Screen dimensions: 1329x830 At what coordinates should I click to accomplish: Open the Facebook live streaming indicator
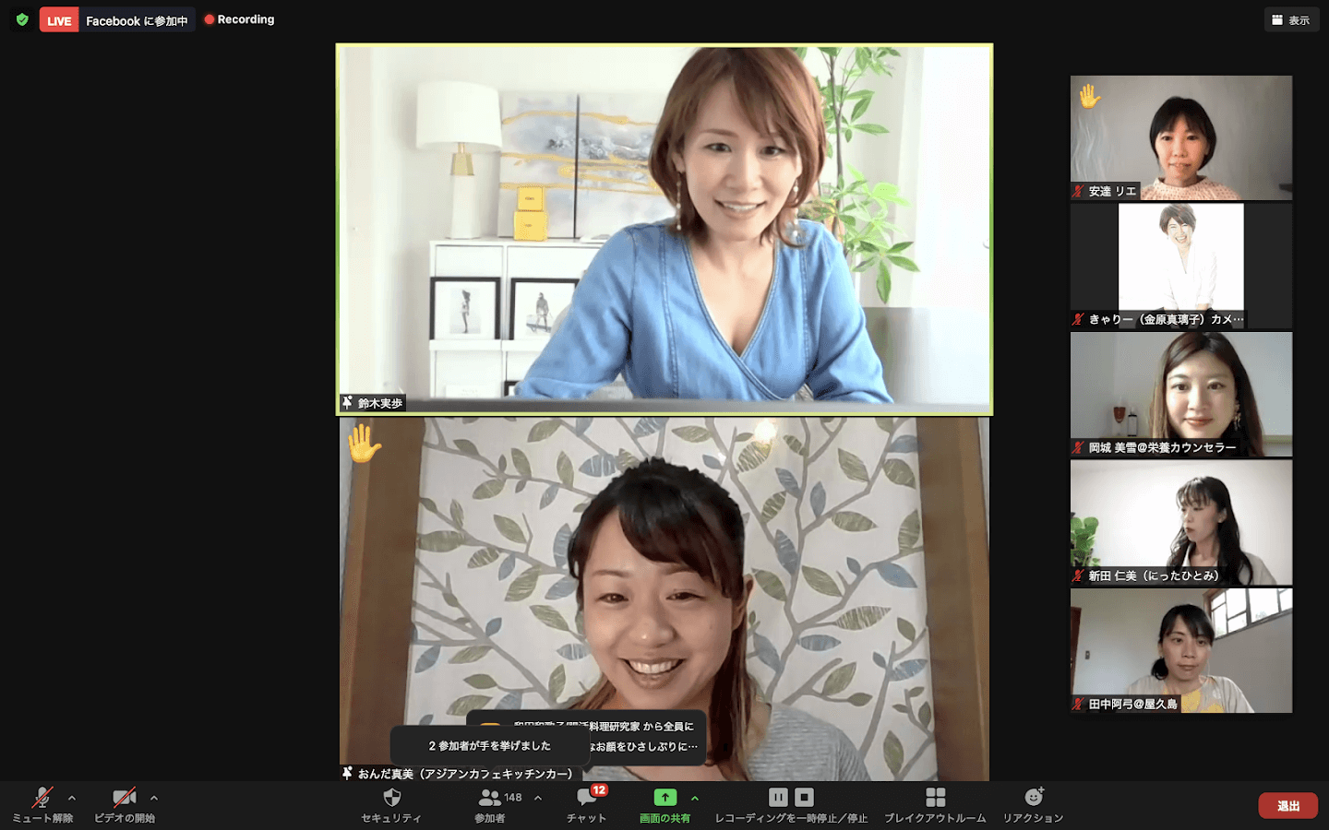coord(137,20)
